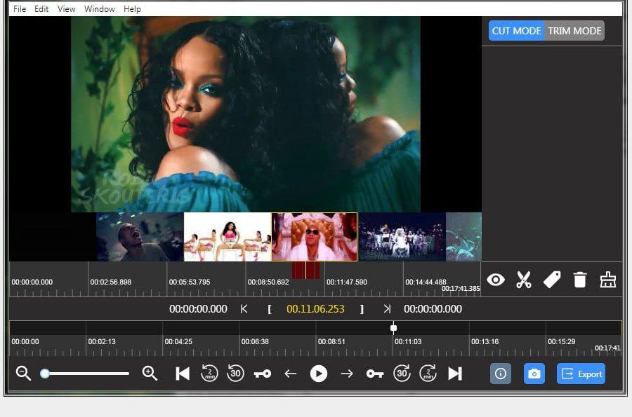
Task: Click the 00:14:44.488 mark on upper timeline
Action: pos(426,282)
